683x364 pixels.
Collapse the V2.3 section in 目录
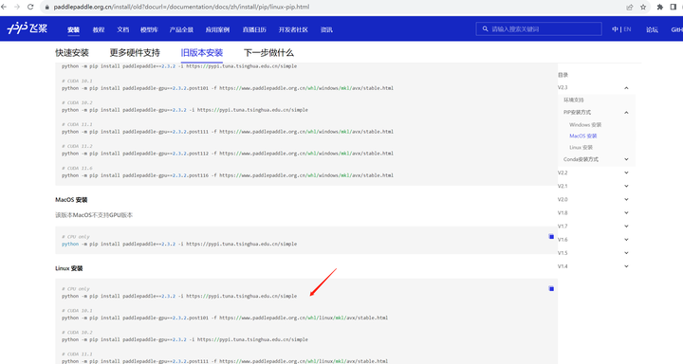(626, 88)
